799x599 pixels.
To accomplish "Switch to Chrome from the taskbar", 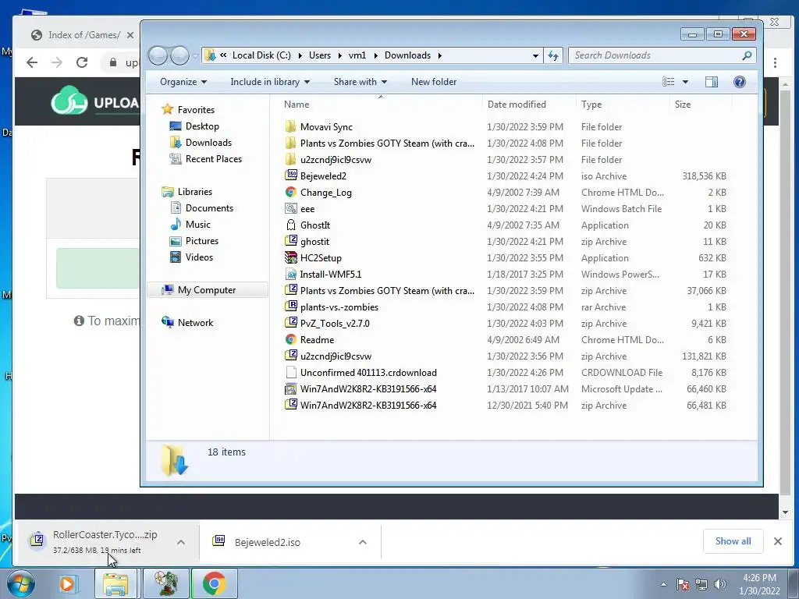I will pyautogui.click(x=215, y=583).
